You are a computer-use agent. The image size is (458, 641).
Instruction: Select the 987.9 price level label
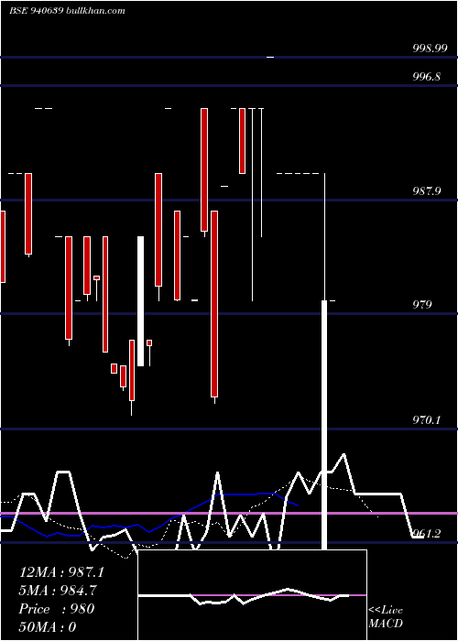click(x=427, y=190)
